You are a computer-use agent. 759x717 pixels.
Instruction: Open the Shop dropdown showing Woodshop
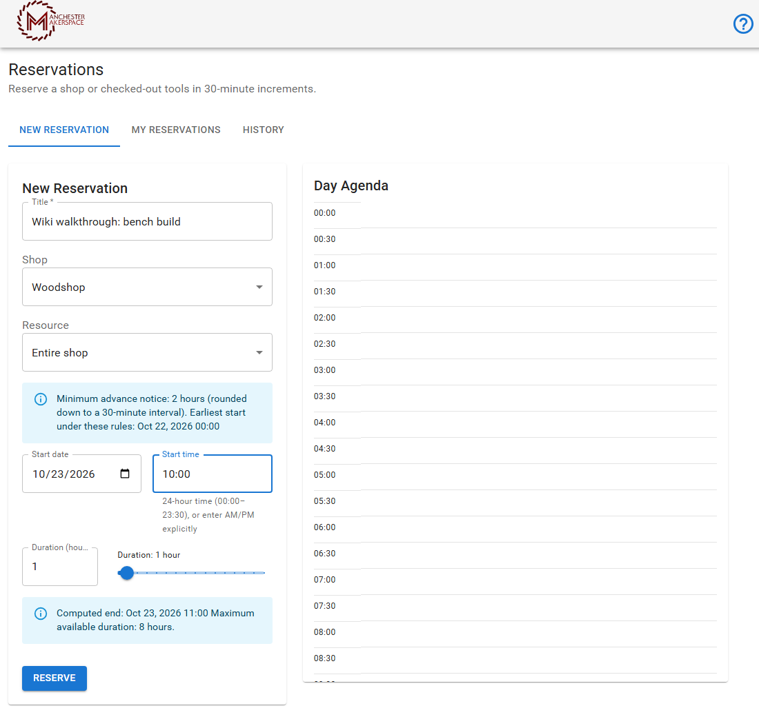[x=147, y=287]
